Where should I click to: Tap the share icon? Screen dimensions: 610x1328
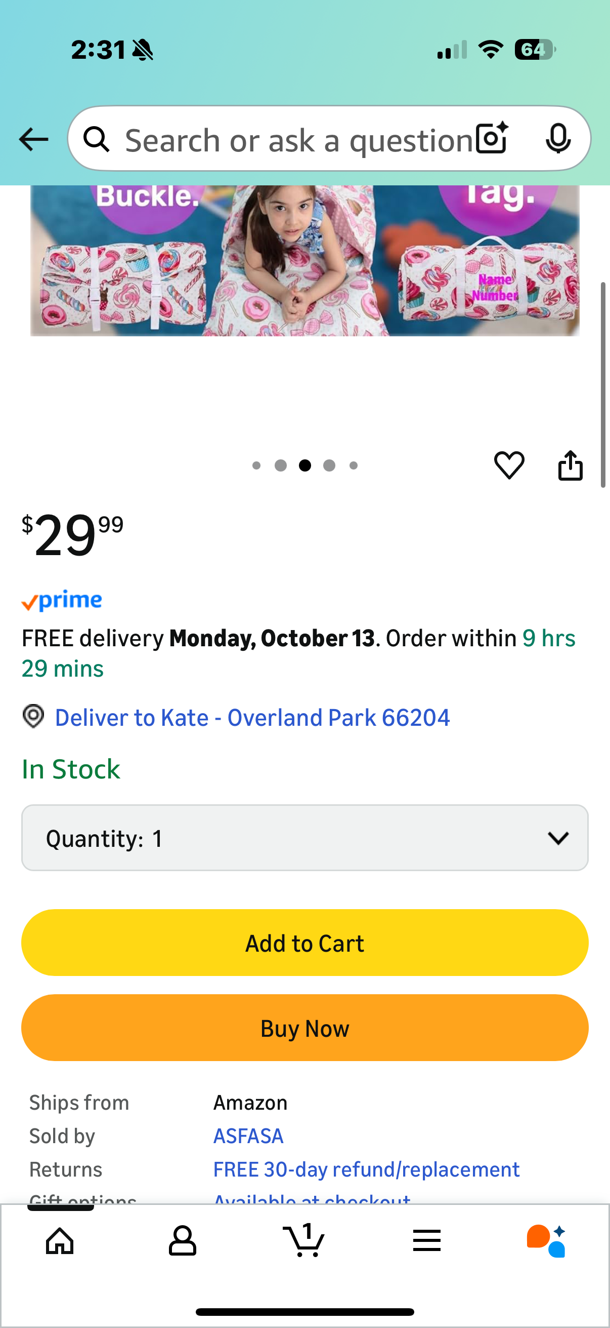coord(571,465)
